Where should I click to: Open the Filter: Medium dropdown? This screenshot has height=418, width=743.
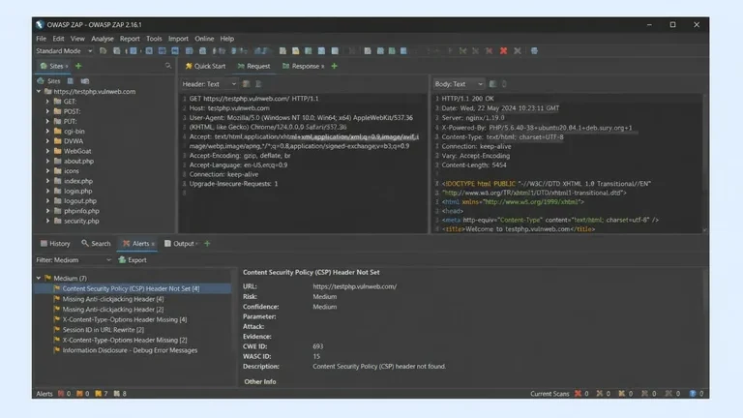[x=74, y=259]
